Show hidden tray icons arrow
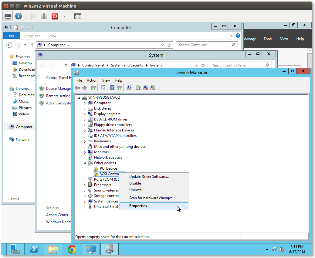This screenshot has height=258, width=315. 267,250
